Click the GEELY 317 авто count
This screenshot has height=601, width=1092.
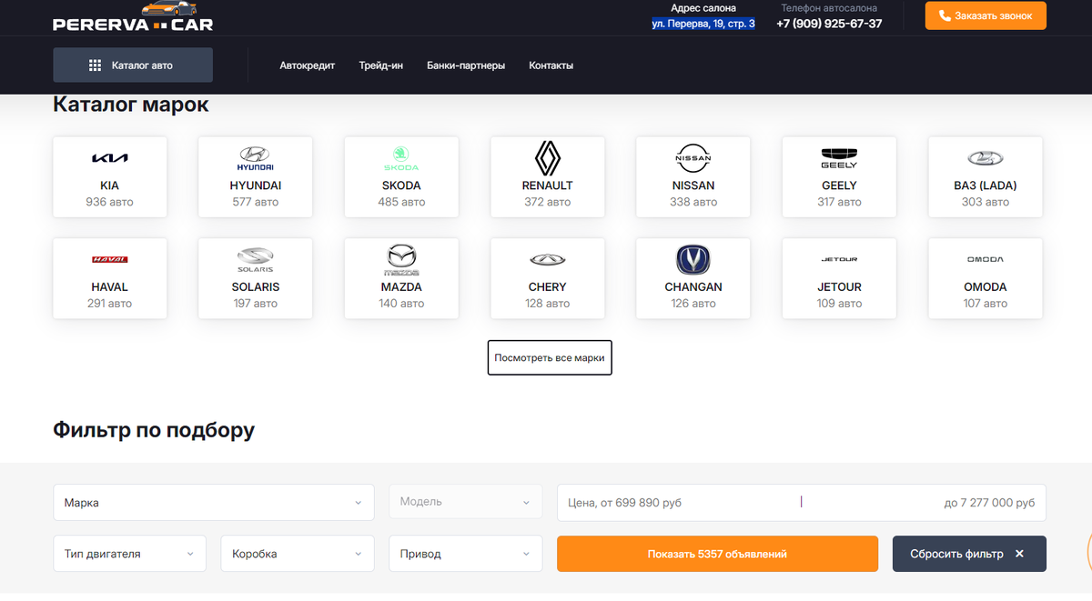click(839, 202)
